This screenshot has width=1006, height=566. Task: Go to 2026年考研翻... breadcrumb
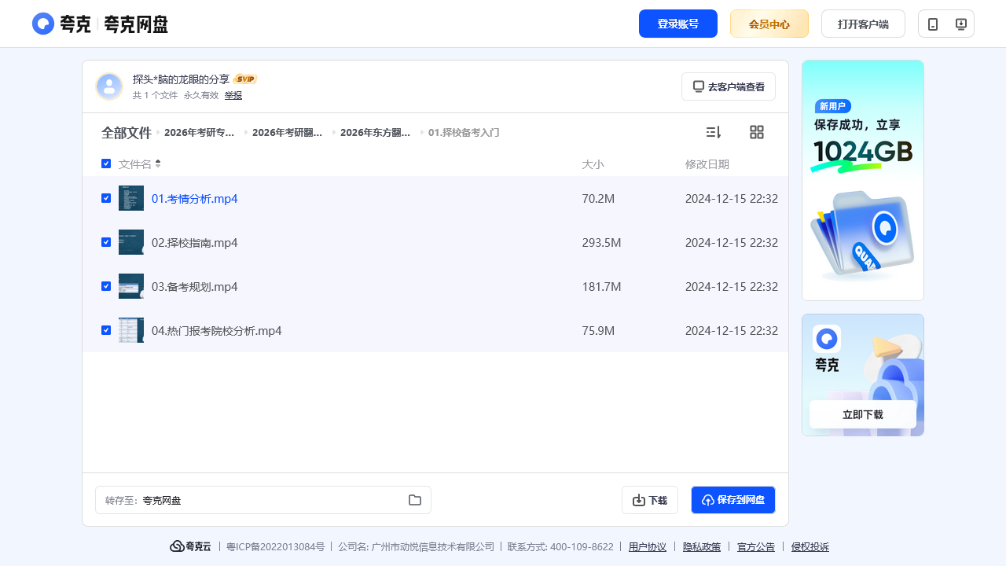click(288, 133)
